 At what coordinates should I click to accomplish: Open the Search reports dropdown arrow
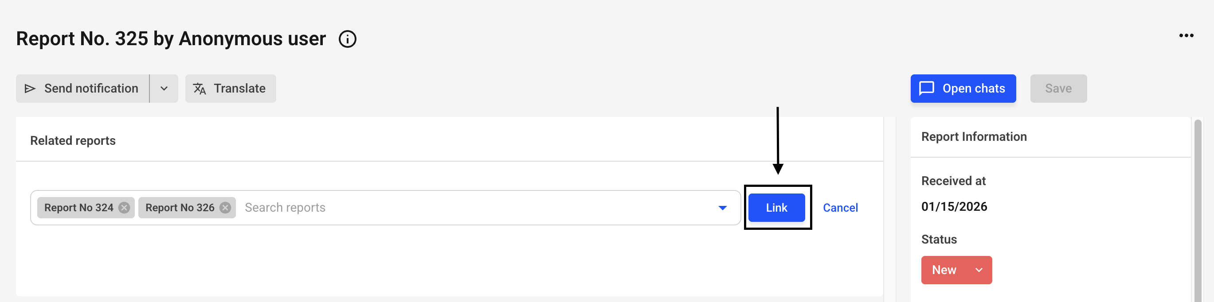pyautogui.click(x=722, y=207)
